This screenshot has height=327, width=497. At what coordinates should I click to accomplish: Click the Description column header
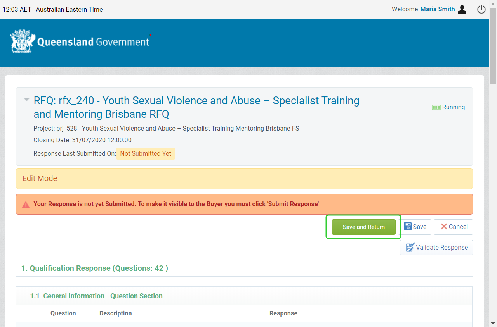pos(115,313)
